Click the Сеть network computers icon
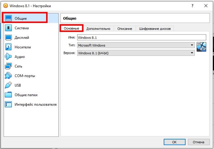The image size is (214, 149). point(8,66)
